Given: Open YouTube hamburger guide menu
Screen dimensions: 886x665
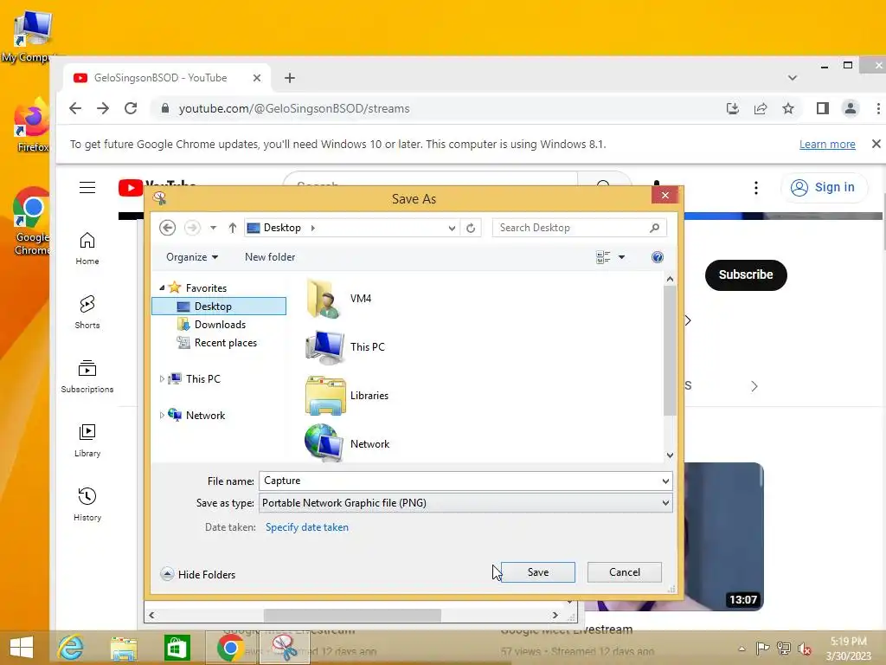Looking at the screenshot, I should point(87,187).
